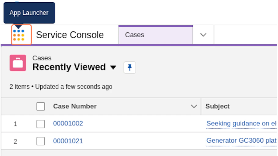Screen dimensions: 278x156
Task: Click the pink Cases briefcase icon
Action: coord(18,63)
